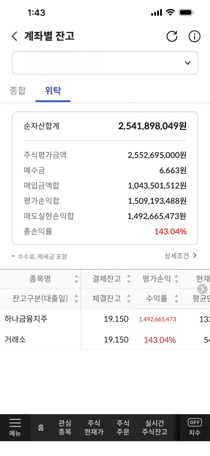Open 관심종목 watchlist
The image size is (210, 456).
pyautogui.click(x=65, y=427)
